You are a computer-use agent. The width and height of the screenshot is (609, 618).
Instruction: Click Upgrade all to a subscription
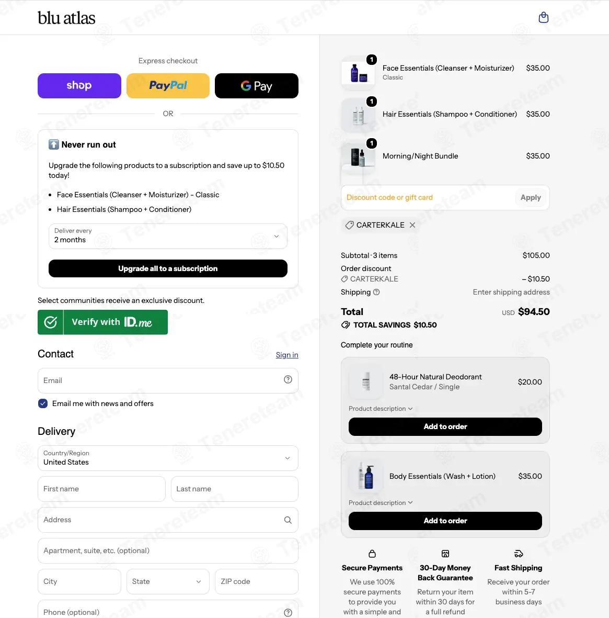tap(168, 268)
